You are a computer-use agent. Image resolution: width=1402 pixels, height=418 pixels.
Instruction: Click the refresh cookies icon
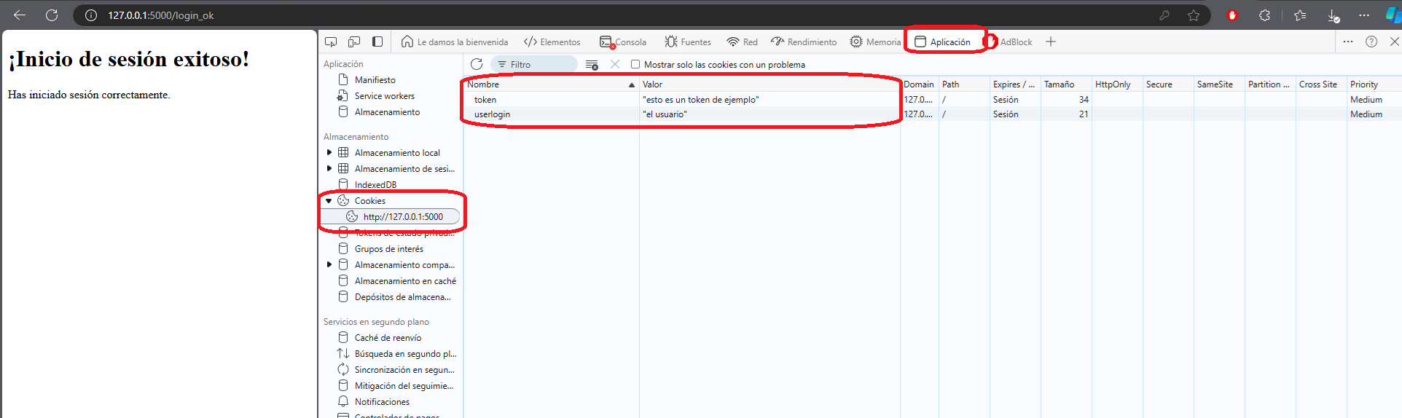(x=477, y=64)
